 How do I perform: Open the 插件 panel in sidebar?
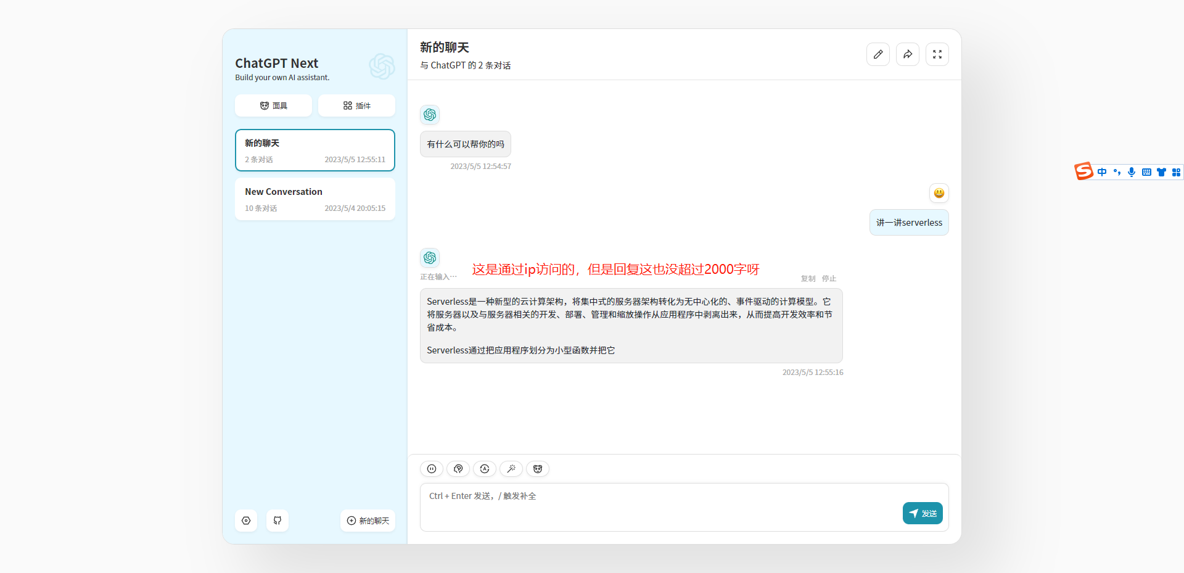pyautogui.click(x=356, y=105)
